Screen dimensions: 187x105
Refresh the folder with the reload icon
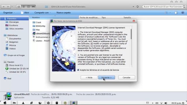(x=138, y=7)
